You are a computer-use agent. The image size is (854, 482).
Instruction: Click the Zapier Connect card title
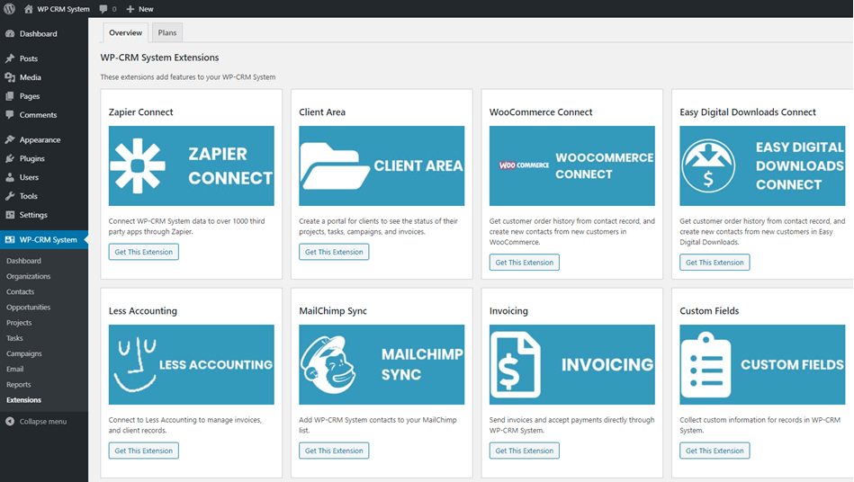pyautogui.click(x=140, y=112)
